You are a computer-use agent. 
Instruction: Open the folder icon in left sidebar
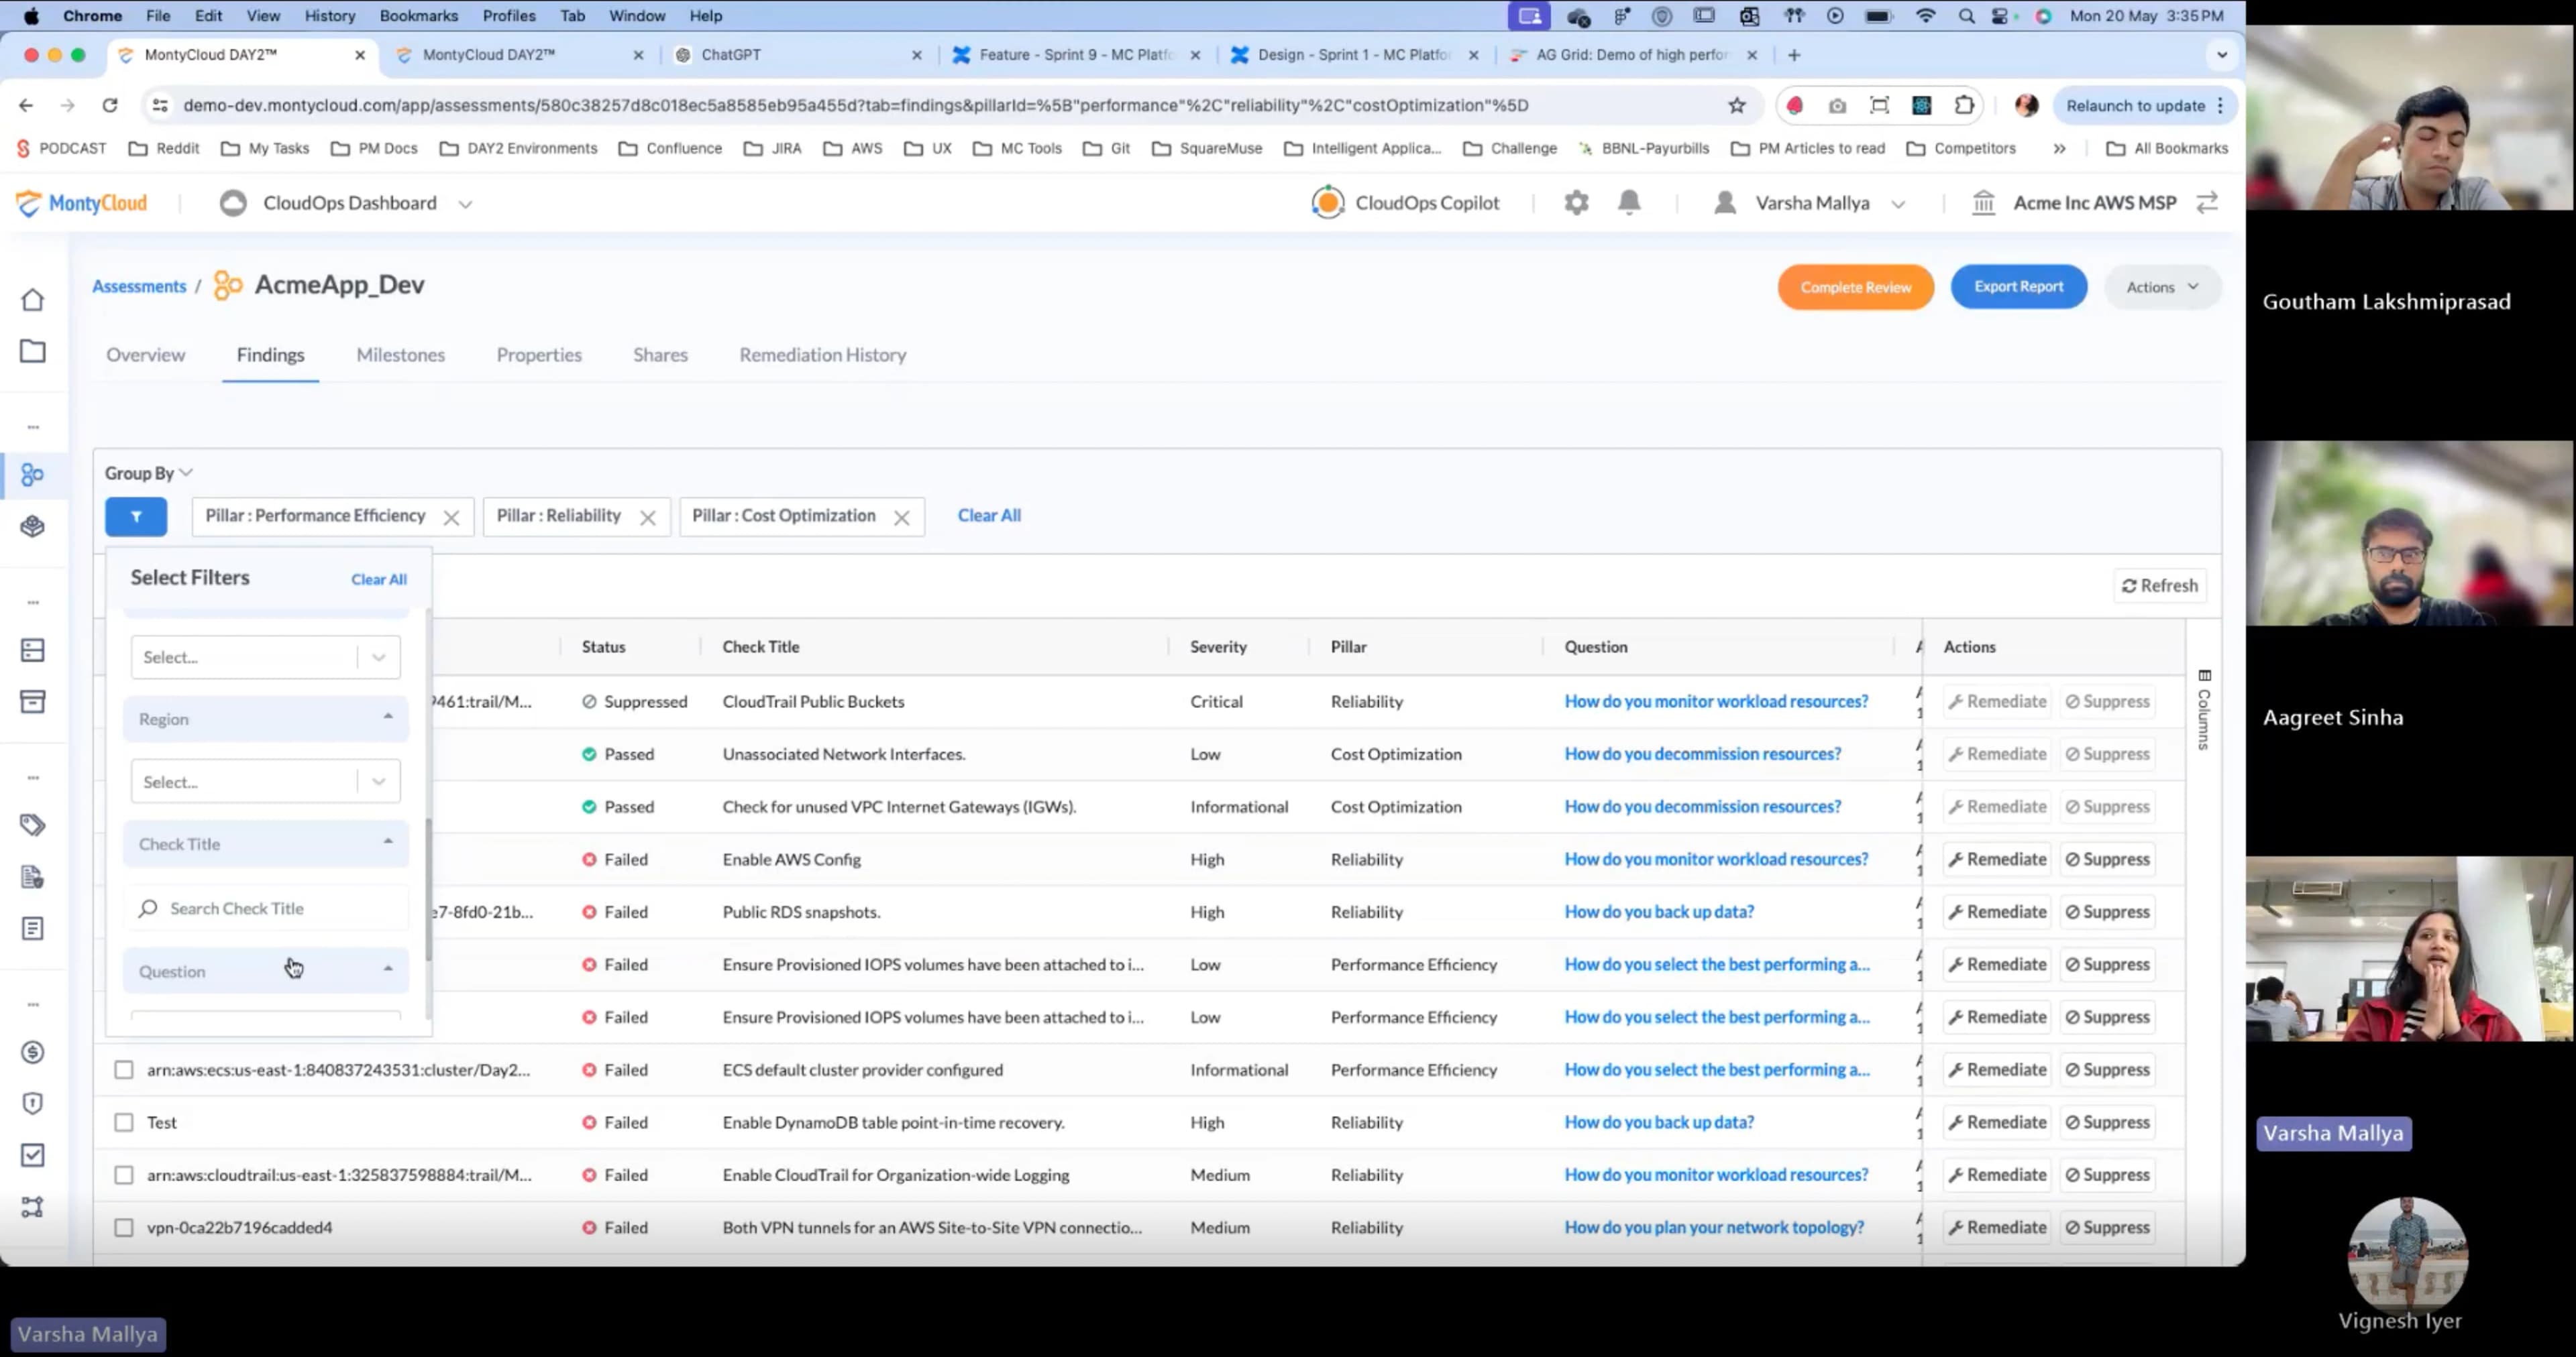(x=33, y=351)
